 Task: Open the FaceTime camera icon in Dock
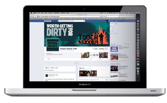[138, 62]
